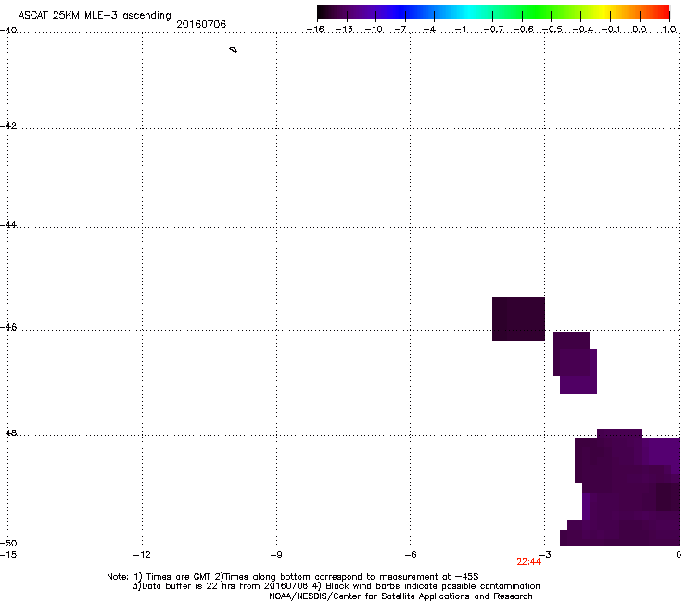Click the red end of the colorbar
Image resolution: width=686 pixels, height=602 pixels.
tap(661, 12)
